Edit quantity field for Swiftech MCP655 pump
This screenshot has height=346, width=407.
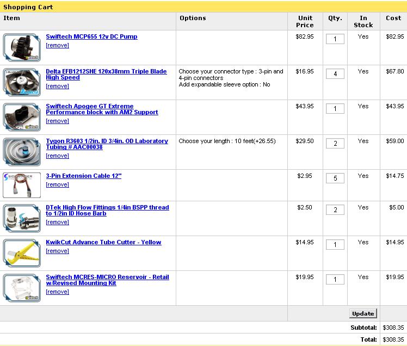[335, 39]
